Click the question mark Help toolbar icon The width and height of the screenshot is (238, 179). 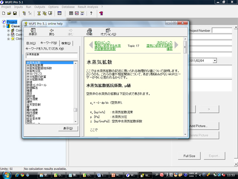(91, 13)
